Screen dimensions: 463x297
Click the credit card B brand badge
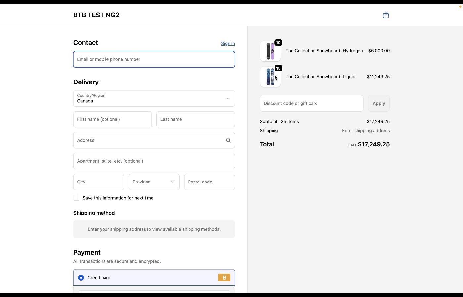pyautogui.click(x=224, y=278)
